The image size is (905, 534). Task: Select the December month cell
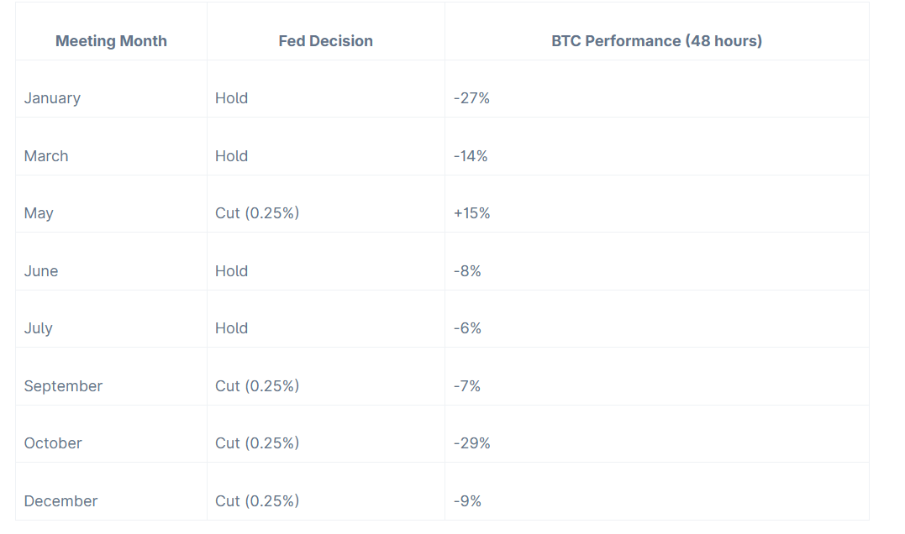(61, 501)
